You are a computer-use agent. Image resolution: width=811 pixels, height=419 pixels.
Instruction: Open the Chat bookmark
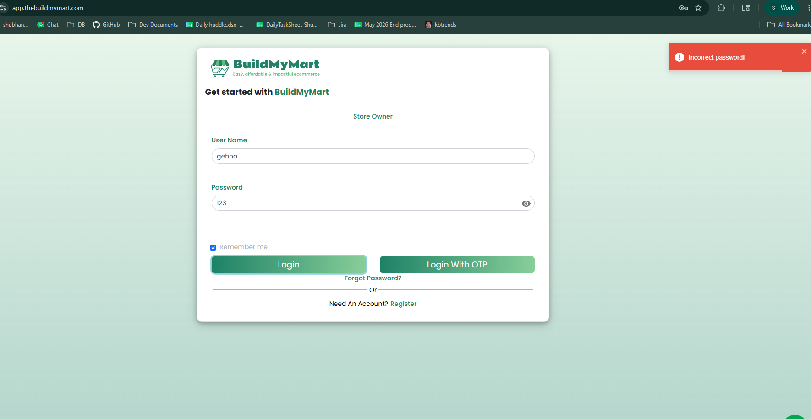click(x=48, y=25)
